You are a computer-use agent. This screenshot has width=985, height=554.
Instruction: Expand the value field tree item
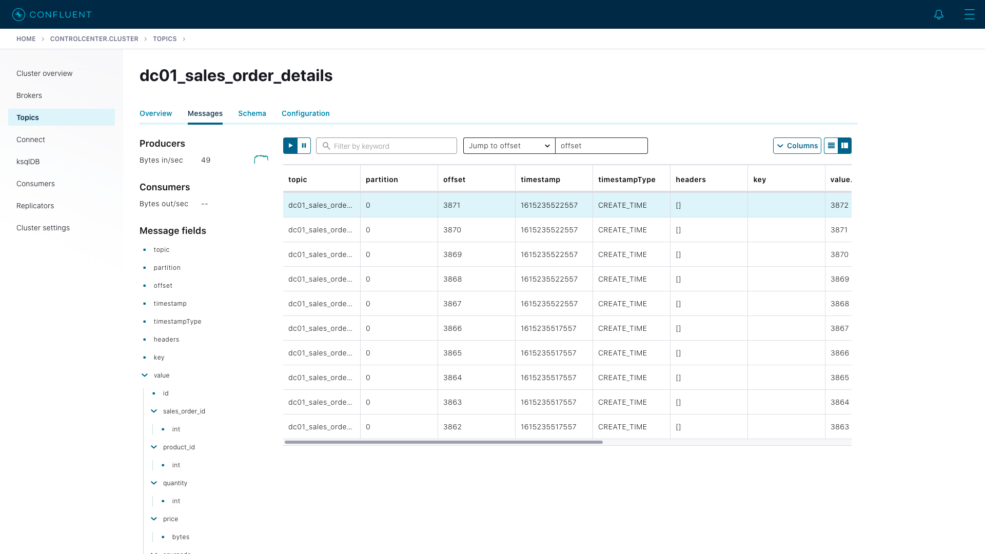(x=145, y=375)
